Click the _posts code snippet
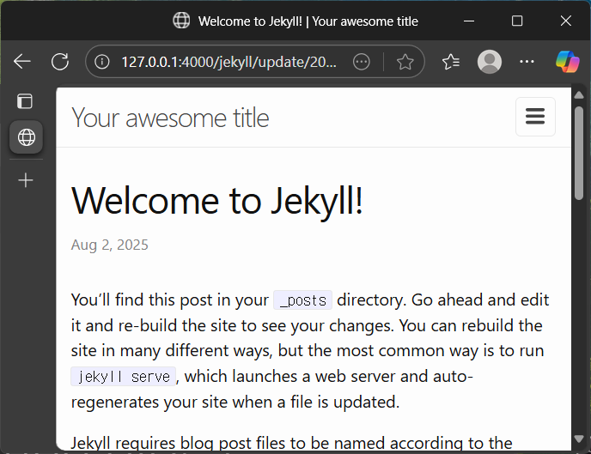Viewport: 591px width, 454px height. coord(302,300)
